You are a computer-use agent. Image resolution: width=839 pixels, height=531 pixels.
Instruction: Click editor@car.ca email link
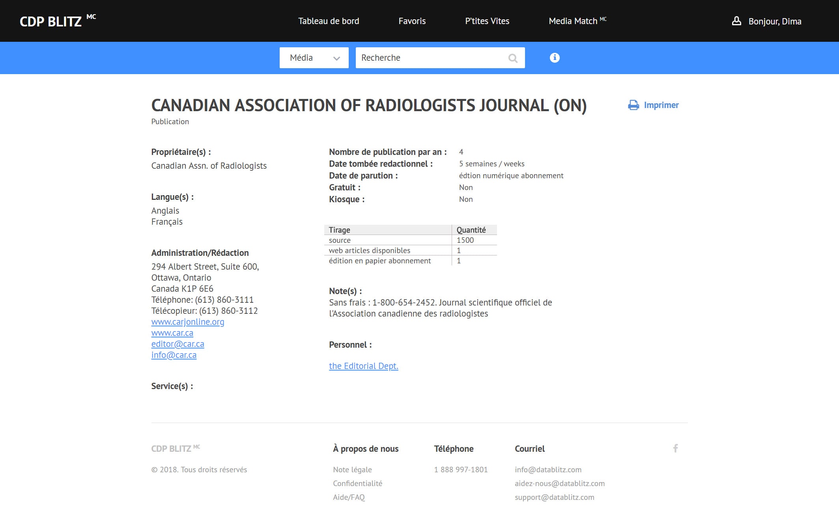(178, 344)
